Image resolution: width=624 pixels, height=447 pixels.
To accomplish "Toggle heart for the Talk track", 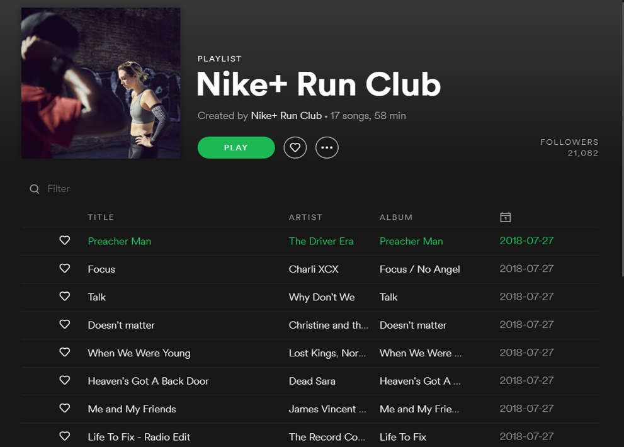I will click(64, 296).
